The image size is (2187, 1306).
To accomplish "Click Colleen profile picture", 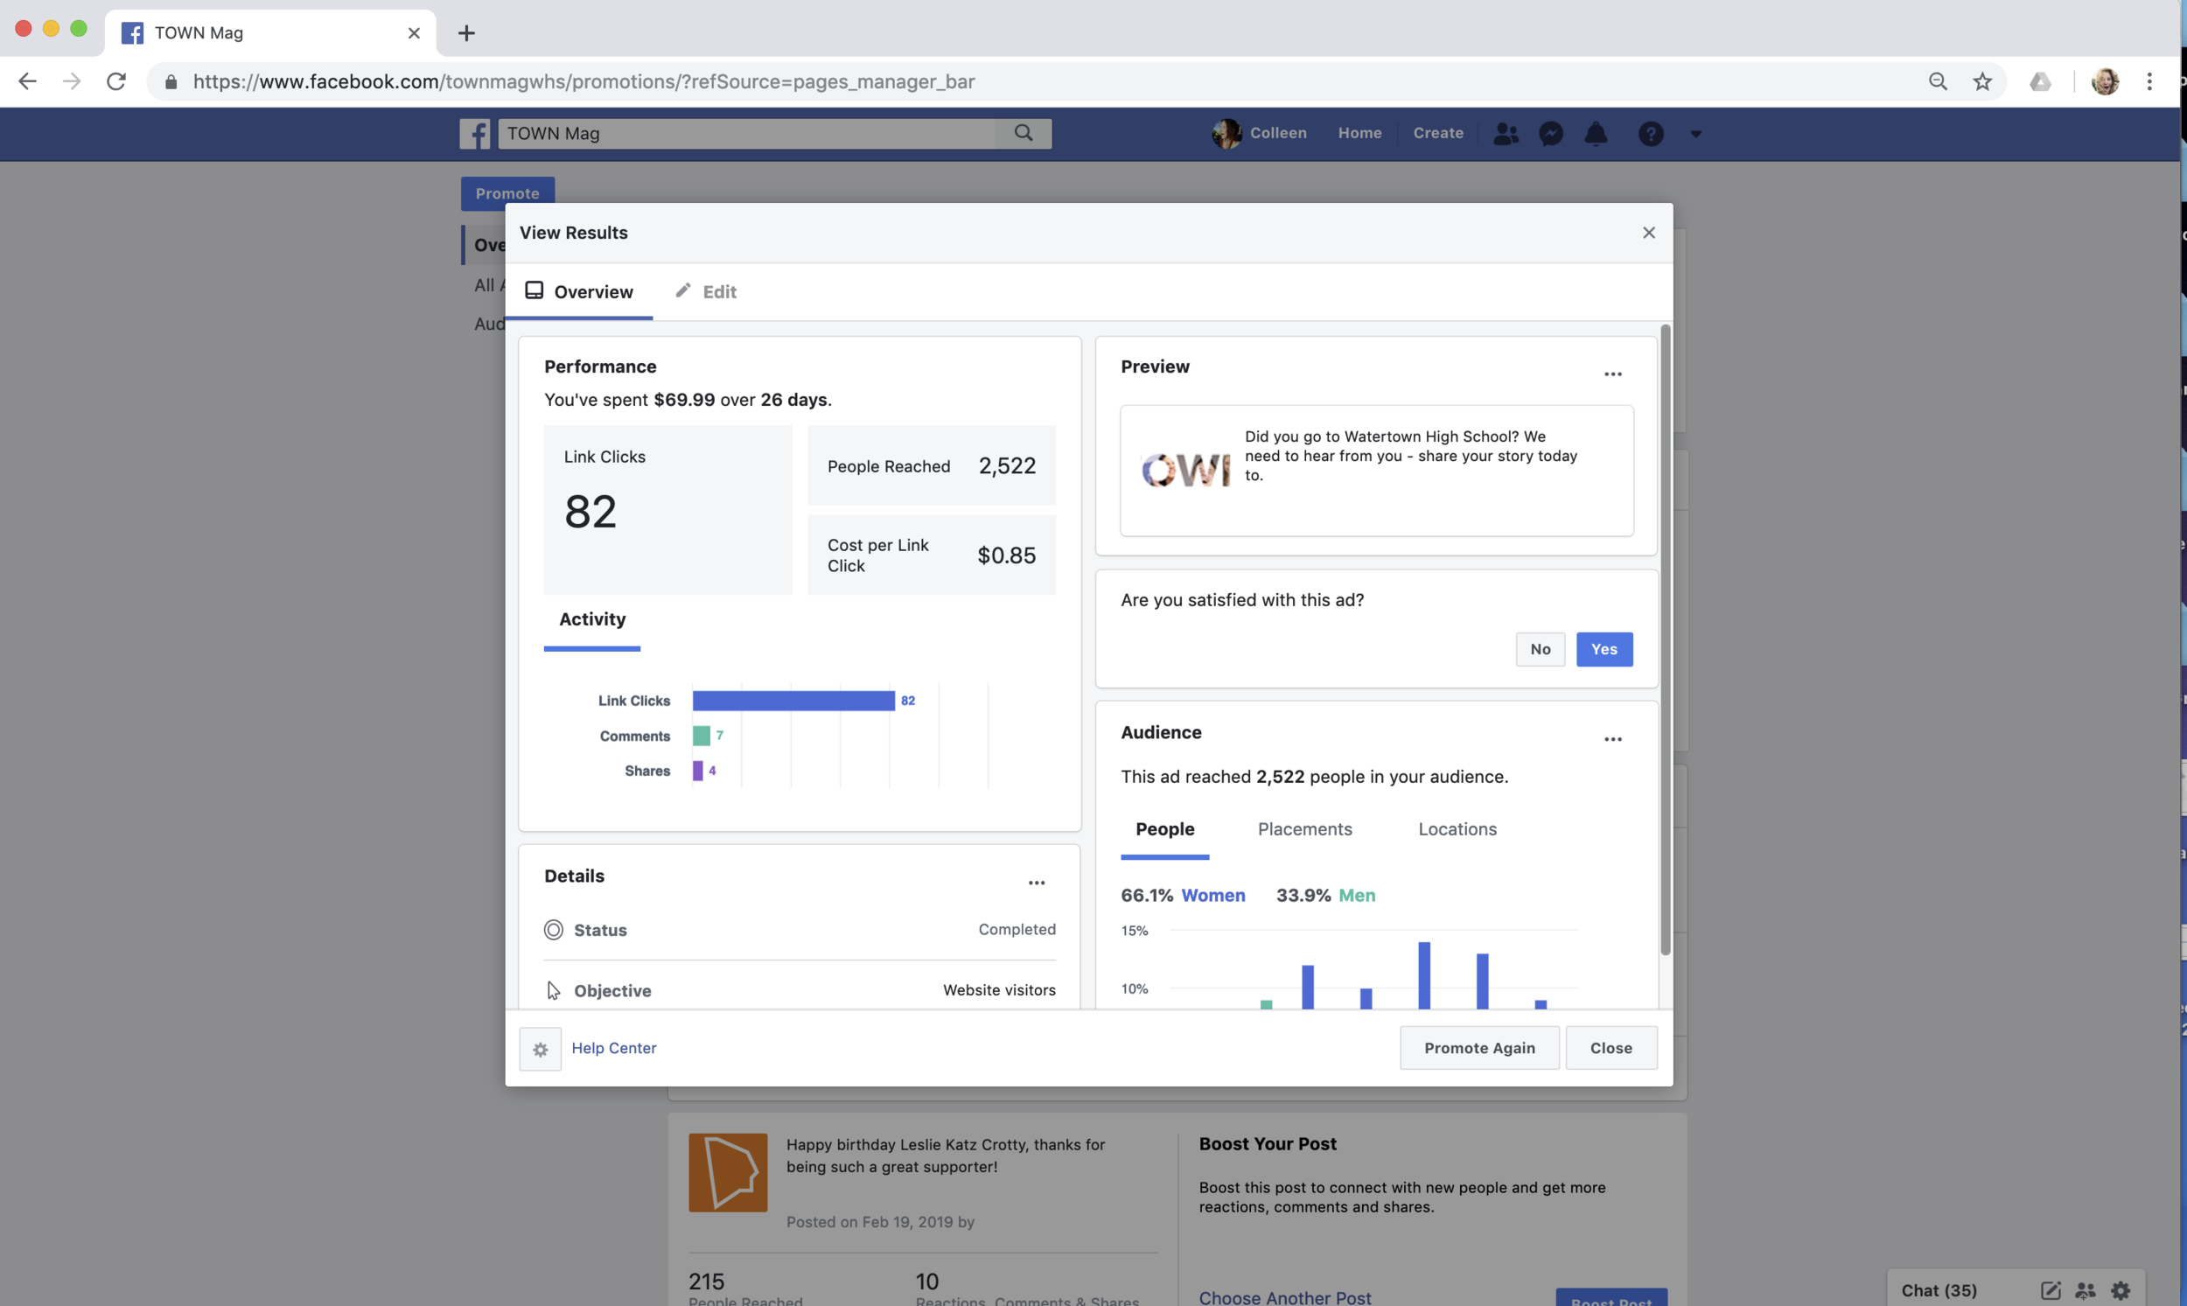I will (x=1226, y=134).
